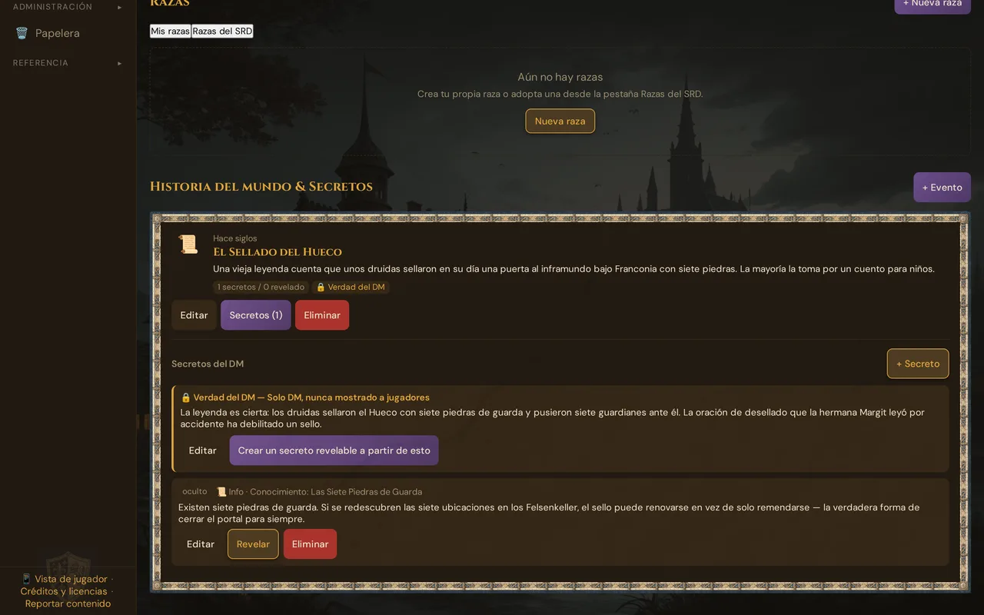Click the Historia del mundo & Secretos heading

tap(261, 187)
